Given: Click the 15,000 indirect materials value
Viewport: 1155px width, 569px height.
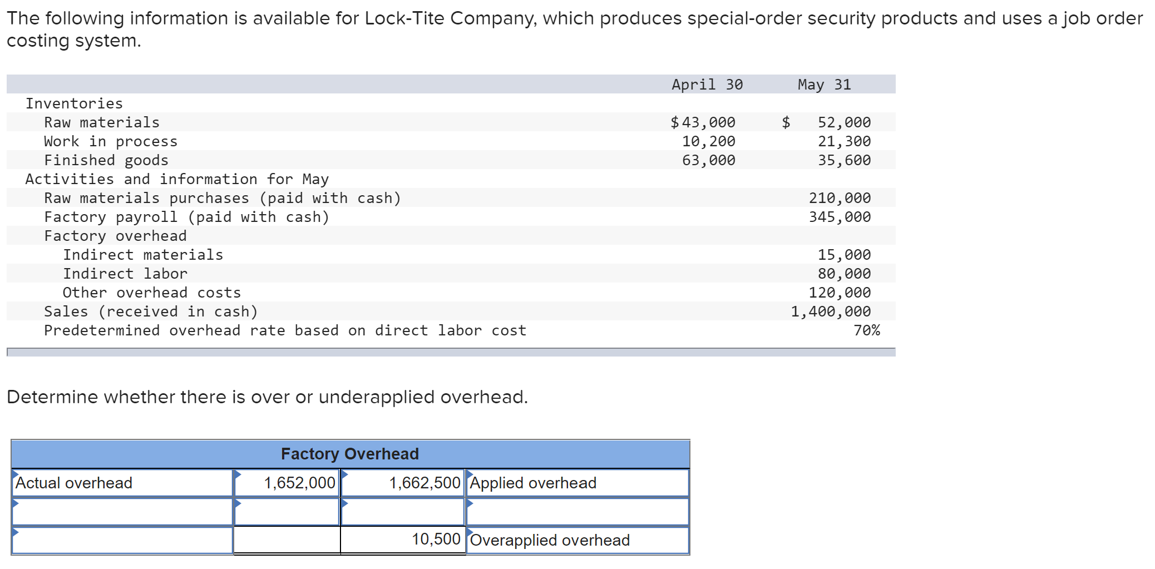Looking at the screenshot, I should point(844,255).
